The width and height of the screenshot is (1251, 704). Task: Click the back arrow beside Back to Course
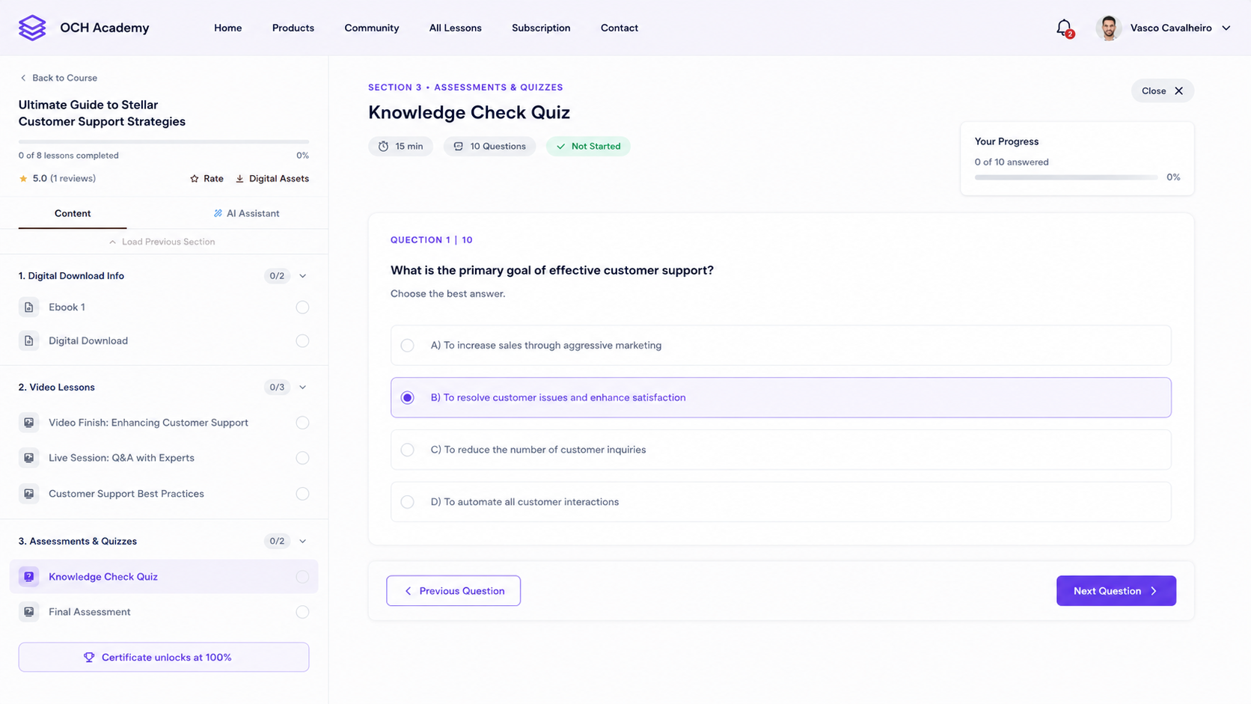point(23,78)
